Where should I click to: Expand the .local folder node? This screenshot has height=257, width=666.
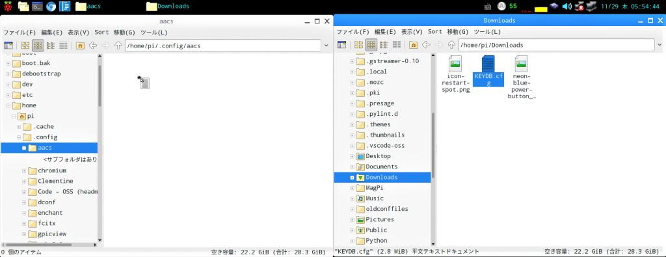tap(352, 72)
